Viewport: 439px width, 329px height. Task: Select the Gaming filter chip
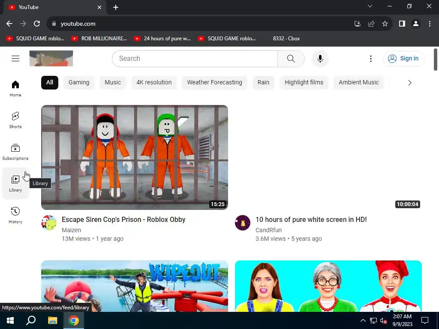79,83
